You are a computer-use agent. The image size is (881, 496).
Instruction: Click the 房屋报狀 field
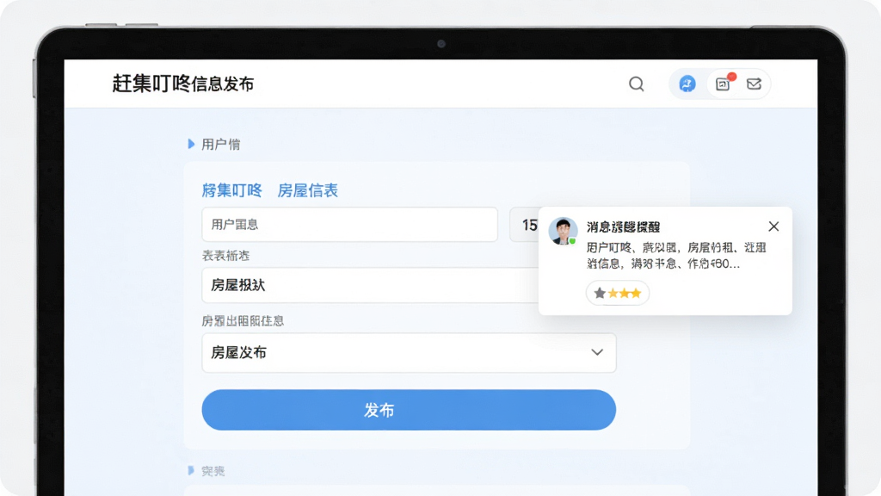coord(370,285)
